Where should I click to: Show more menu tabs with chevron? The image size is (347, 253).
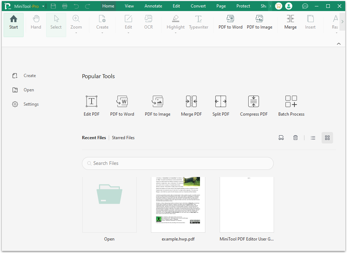point(270,6)
